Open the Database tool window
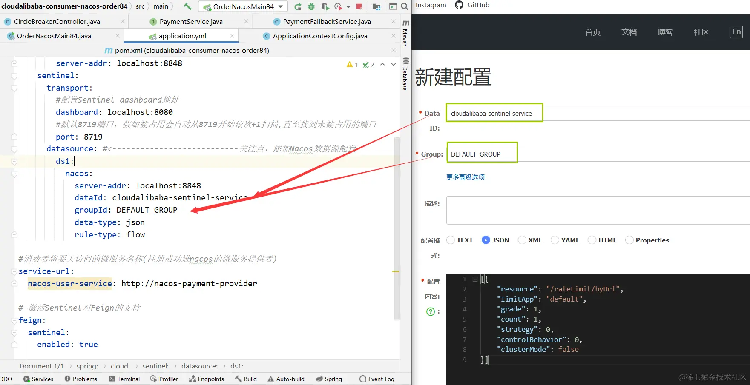The height and width of the screenshot is (385, 750). click(x=405, y=74)
